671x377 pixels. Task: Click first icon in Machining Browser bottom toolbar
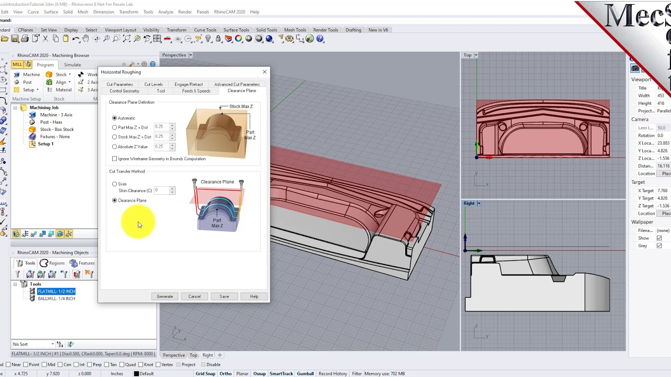coord(16,234)
